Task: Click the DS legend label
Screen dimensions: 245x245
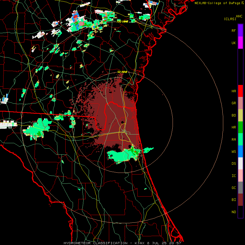Action: click(x=234, y=164)
